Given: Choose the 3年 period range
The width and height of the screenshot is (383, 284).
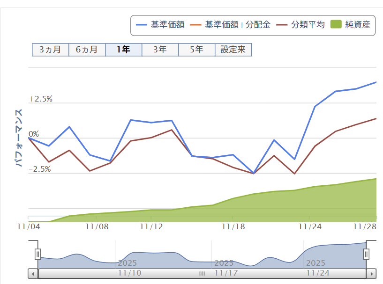Looking at the screenshot, I should 160,50.
